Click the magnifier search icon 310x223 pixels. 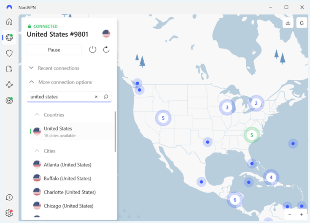pyautogui.click(x=106, y=97)
